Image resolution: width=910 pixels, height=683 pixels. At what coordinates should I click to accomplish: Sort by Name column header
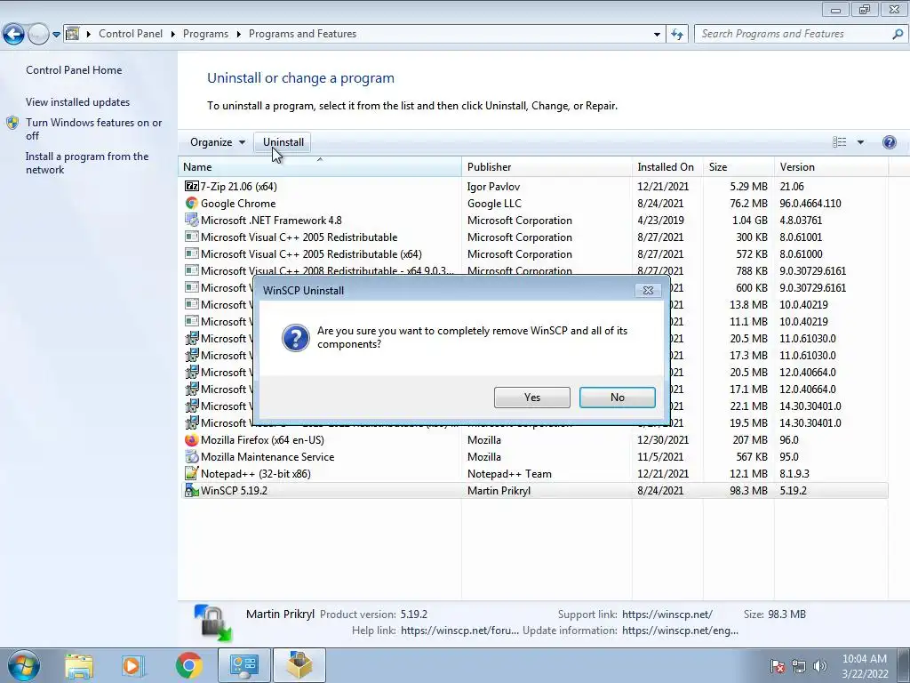coord(319,166)
